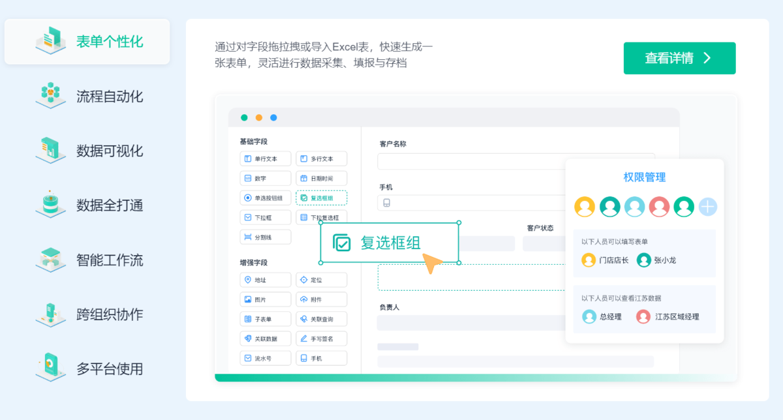Click the 客户名称 input field
Viewport: 783px width, 420px height.
point(471,161)
